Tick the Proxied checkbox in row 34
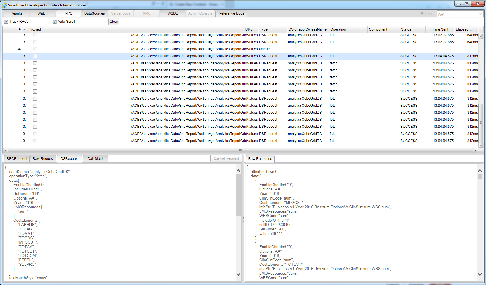Screen dimensions: 486x285 coord(35,49)
